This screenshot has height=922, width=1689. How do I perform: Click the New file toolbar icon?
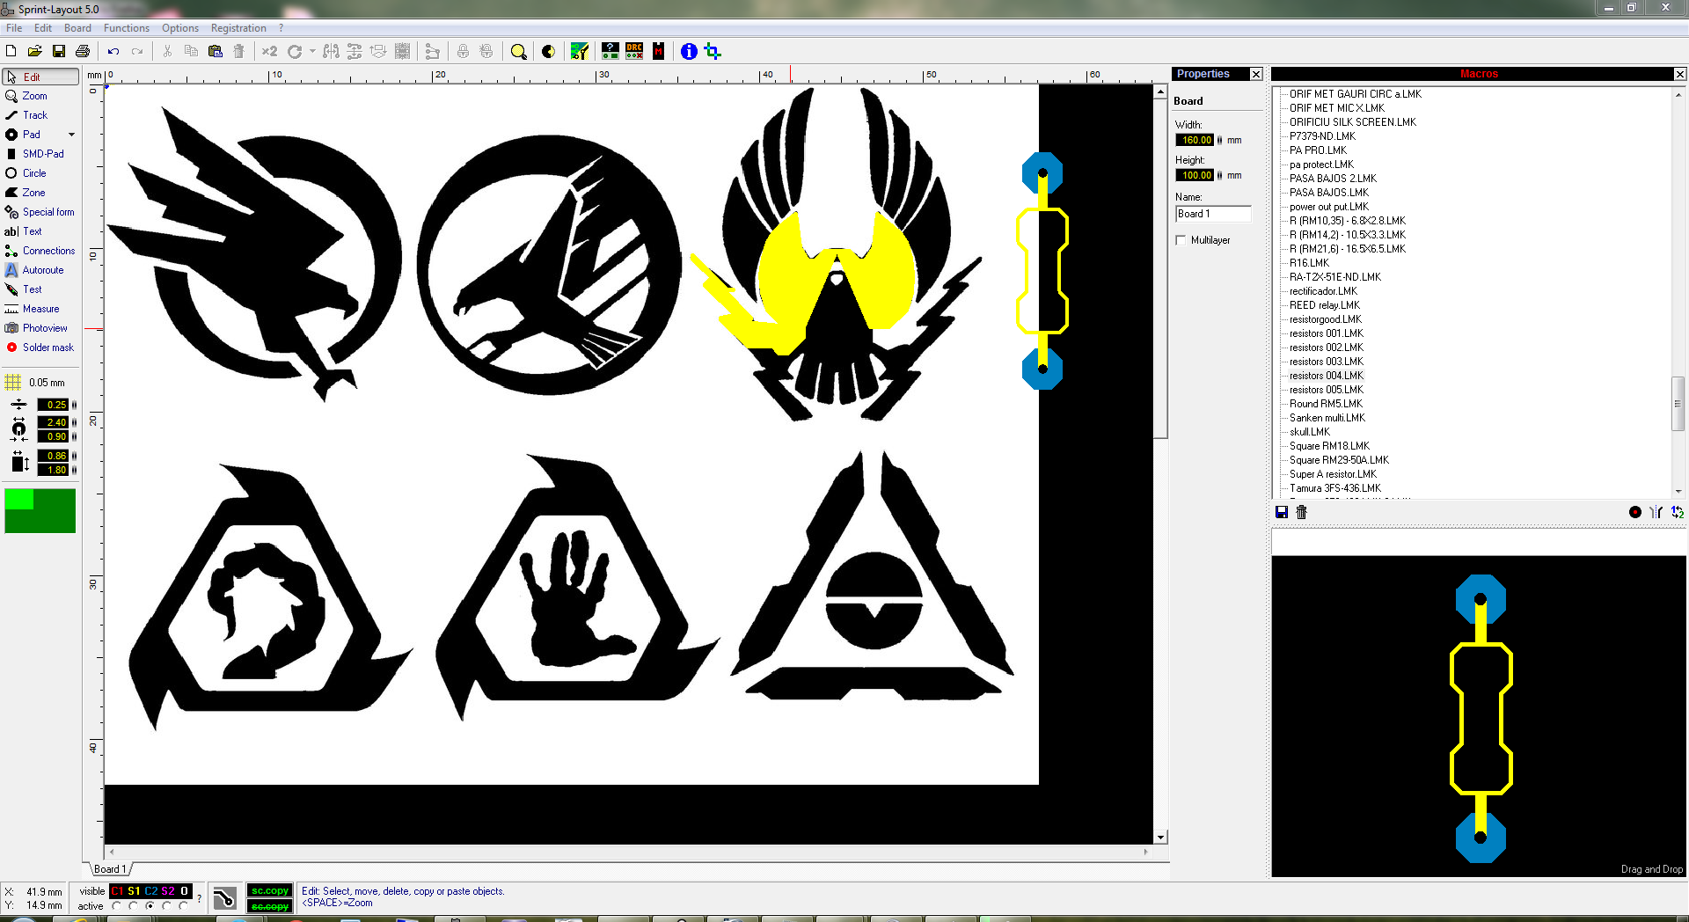11,51
